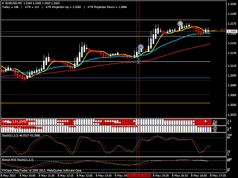Click the 1.3175 price axis label
The width and height of the screenshot is (238, 178).
pos(232,24)
